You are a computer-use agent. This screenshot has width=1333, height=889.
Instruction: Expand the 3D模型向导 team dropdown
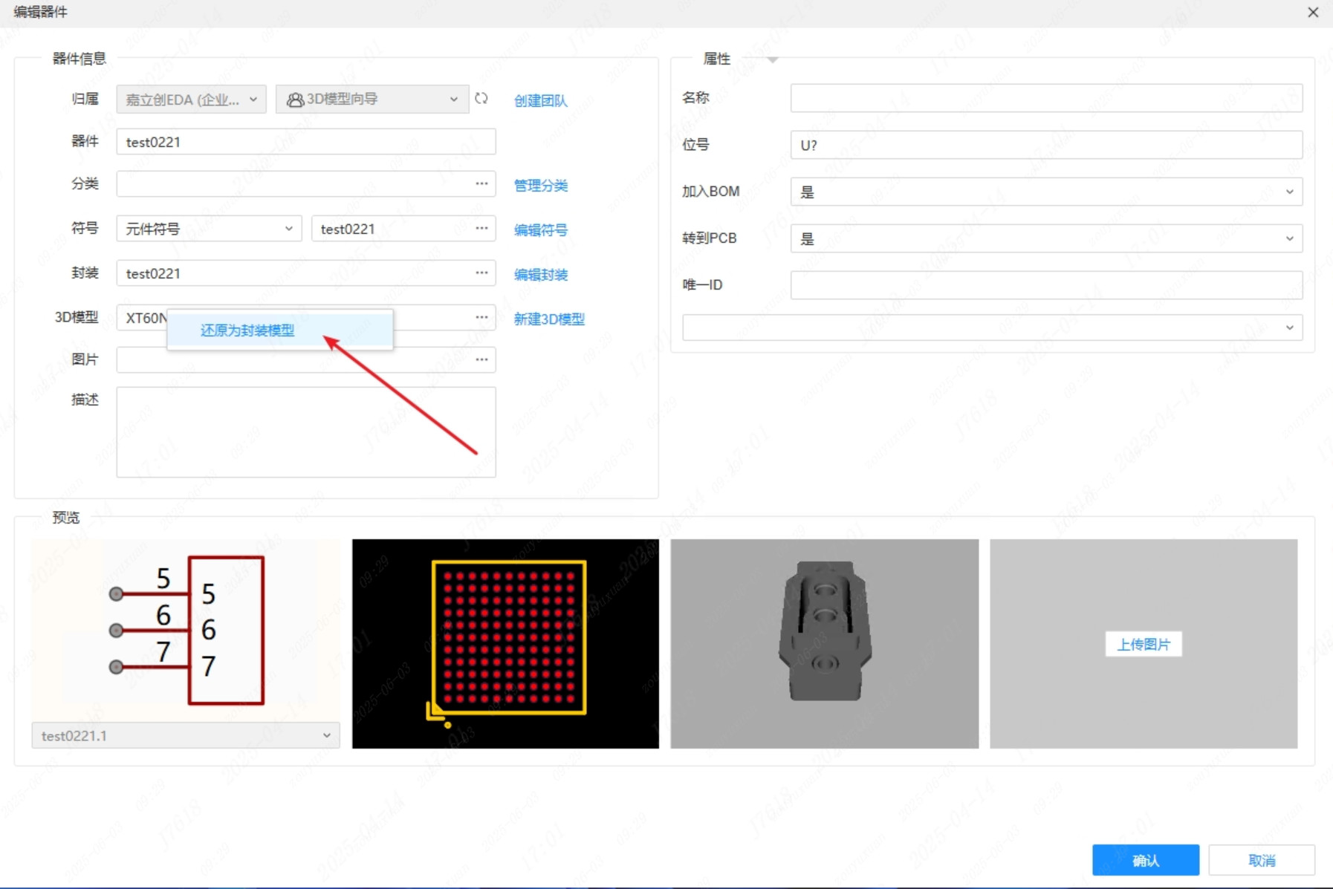[x=372, y=100]
